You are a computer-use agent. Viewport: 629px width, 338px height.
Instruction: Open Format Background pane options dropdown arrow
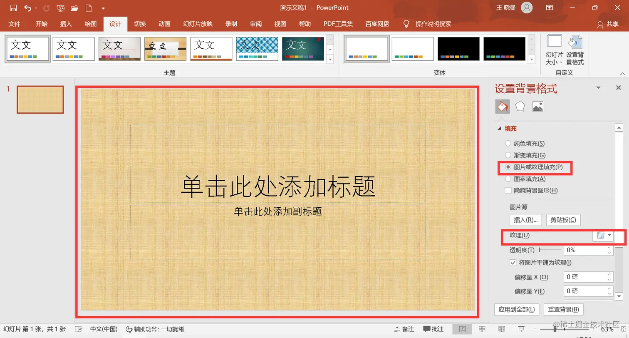click(598, 87)
